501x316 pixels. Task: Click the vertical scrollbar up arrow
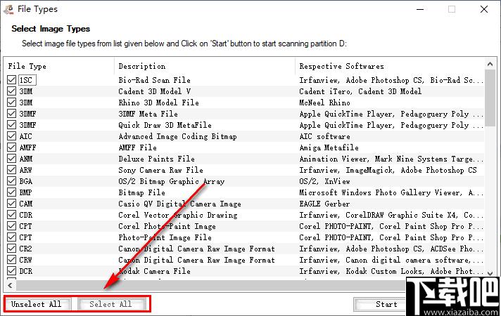[x=490, y=65]
